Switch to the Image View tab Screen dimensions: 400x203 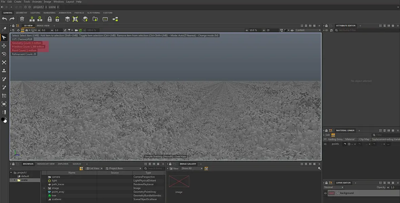(43, 26)
